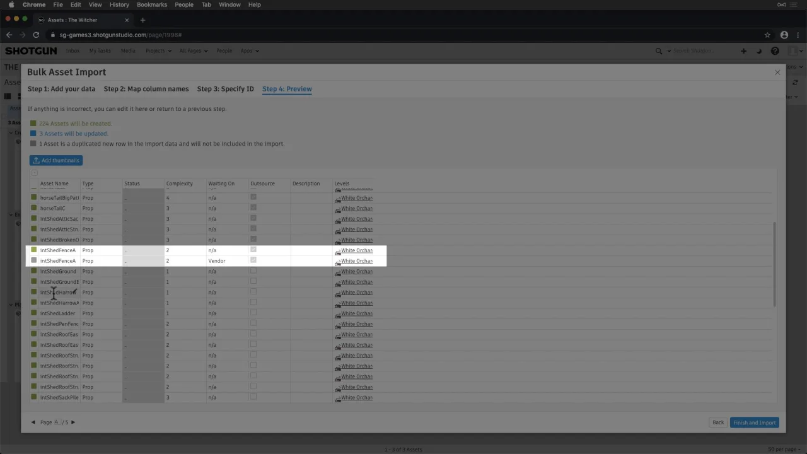Click the Back button
The image size is (807, 454).
coord(718,422)
